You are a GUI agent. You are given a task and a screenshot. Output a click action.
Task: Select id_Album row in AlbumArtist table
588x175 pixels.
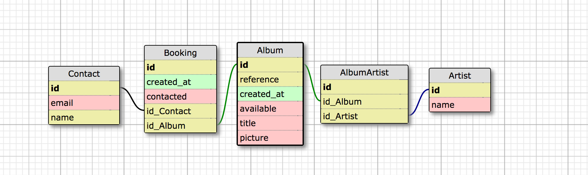[364, 101]
